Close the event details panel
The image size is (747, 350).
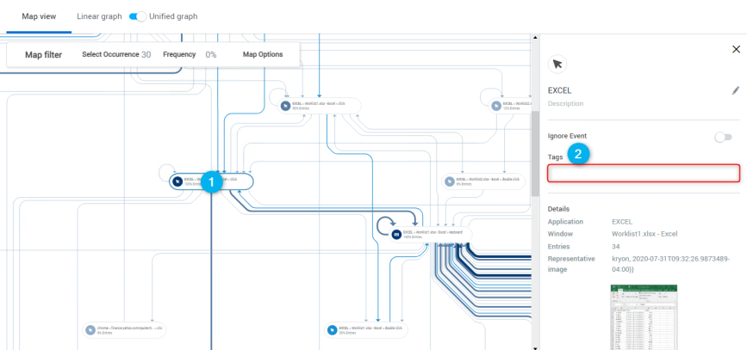point(736,49)
